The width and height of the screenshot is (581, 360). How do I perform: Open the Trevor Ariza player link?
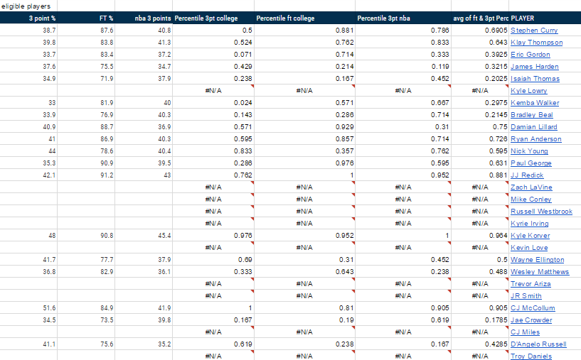[531, 284]
